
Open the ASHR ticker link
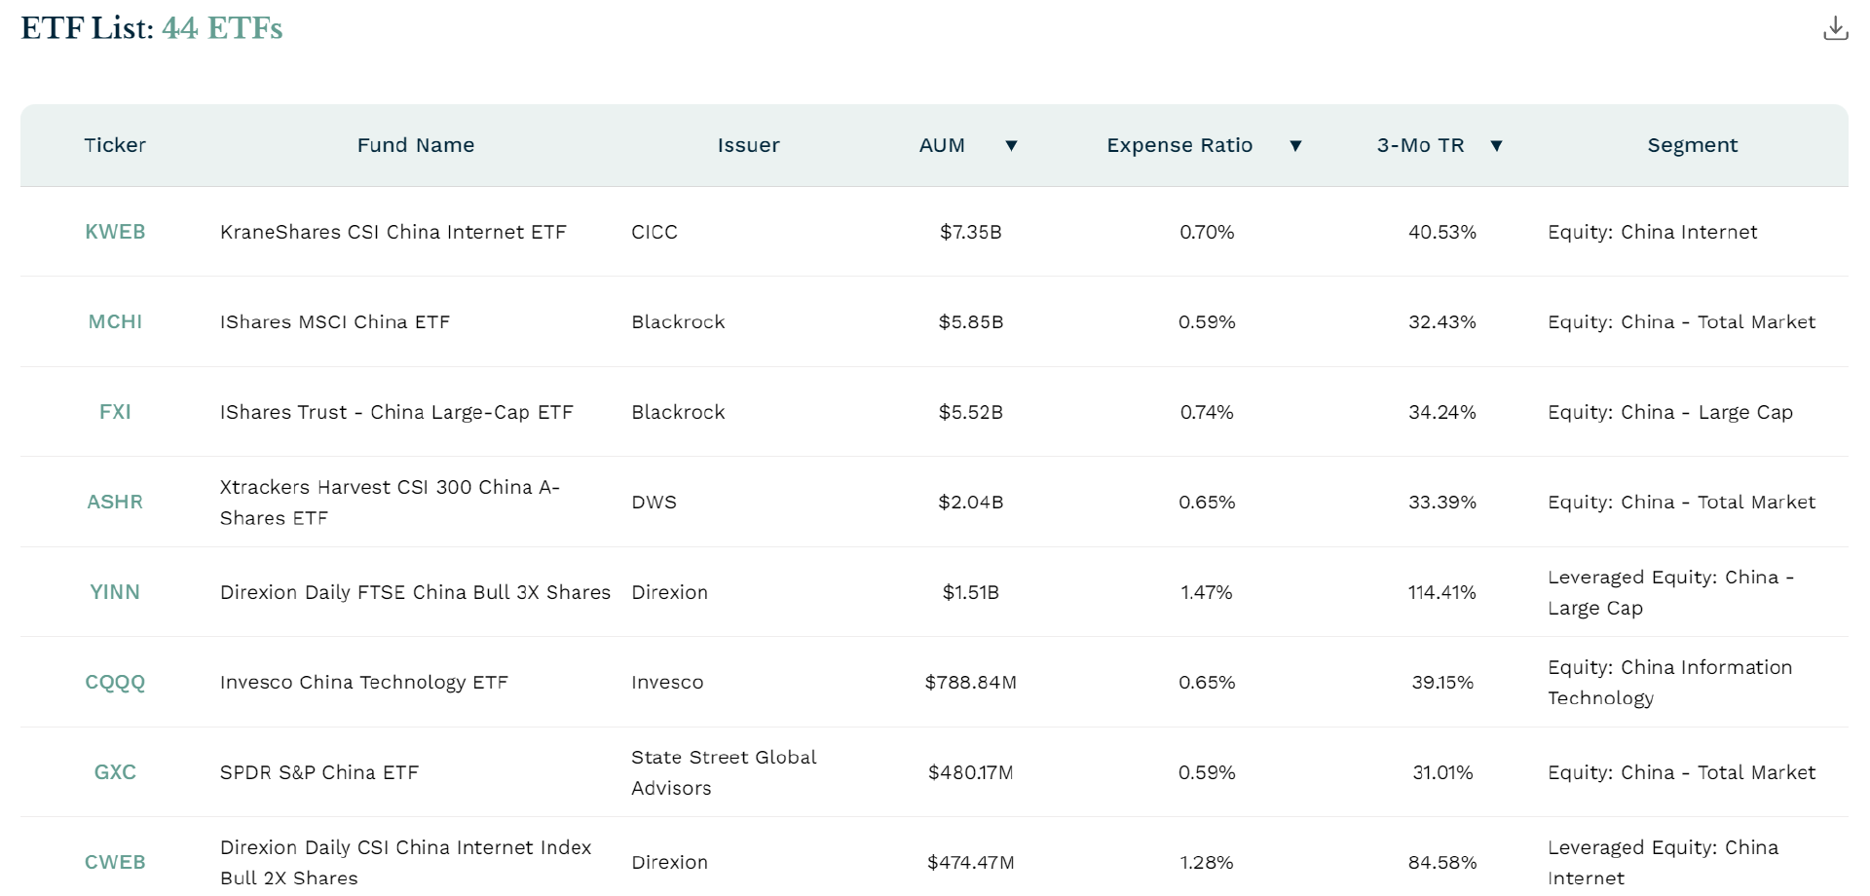(115, 502)
